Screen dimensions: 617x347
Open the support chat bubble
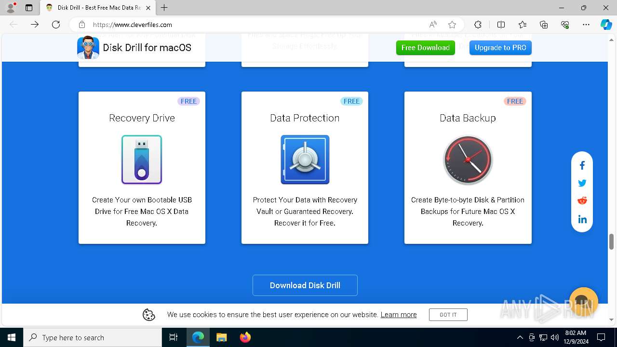583,302
